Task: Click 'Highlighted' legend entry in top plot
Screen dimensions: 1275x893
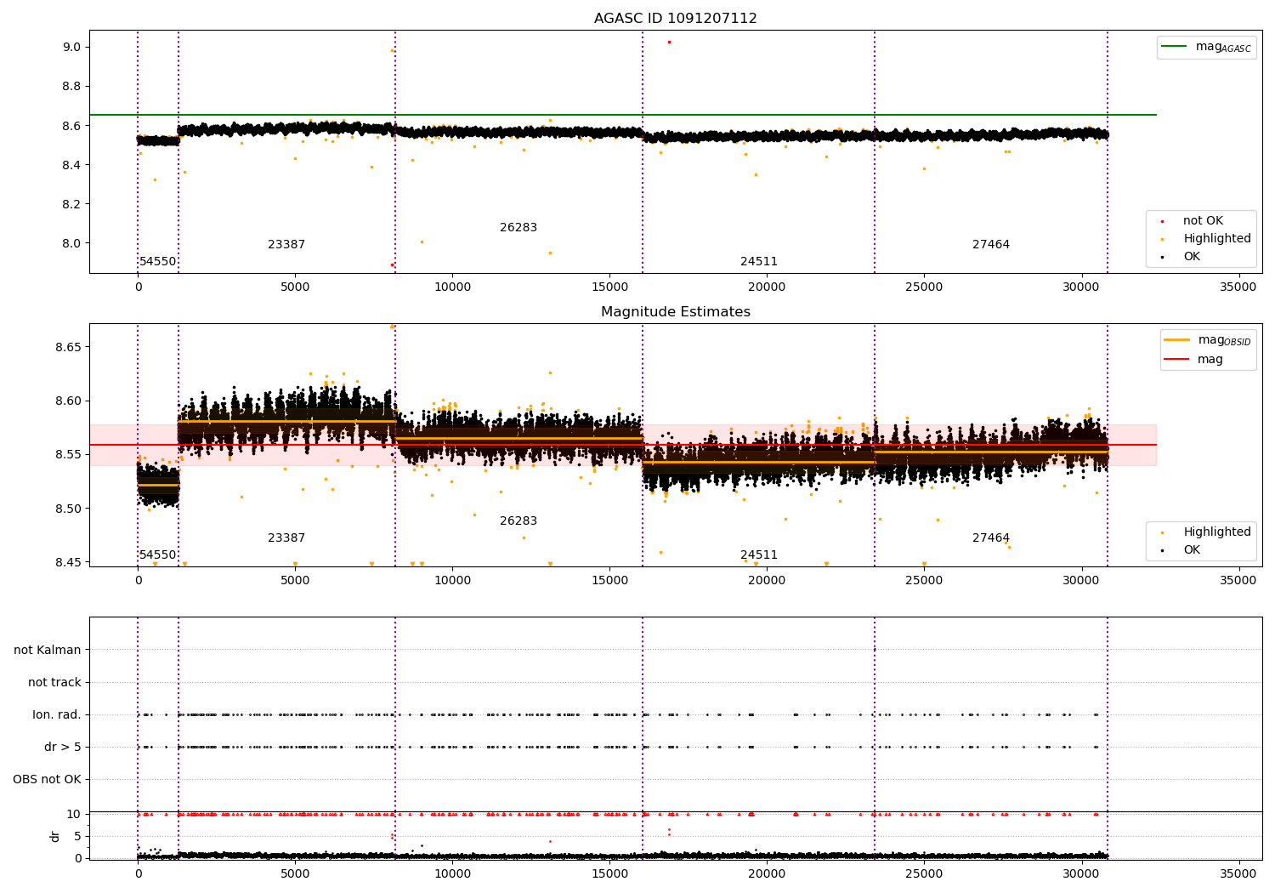Action: tap(1206, 239)
